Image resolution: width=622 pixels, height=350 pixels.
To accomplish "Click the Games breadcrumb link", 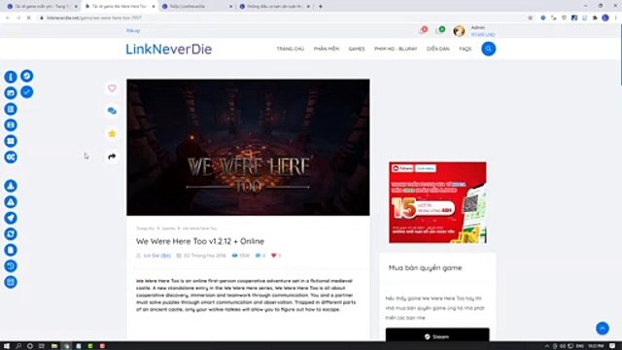I will click(x=168, y=228).
